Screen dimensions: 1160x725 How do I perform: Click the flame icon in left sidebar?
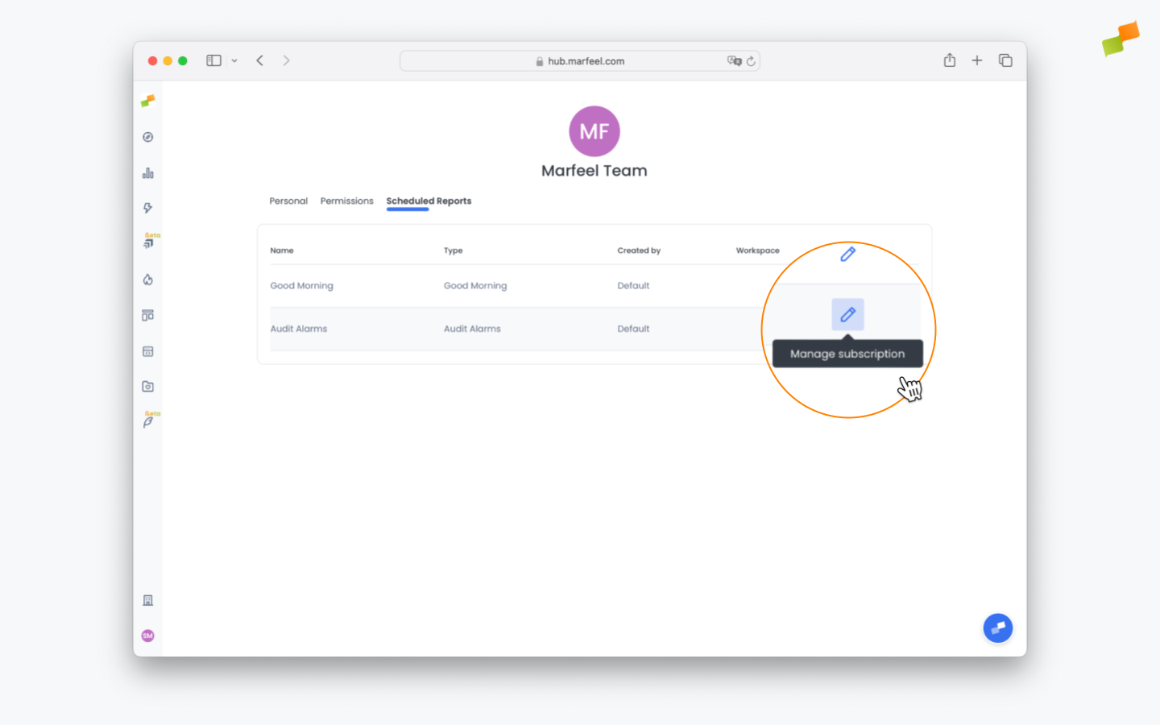[x=147, y=280]
